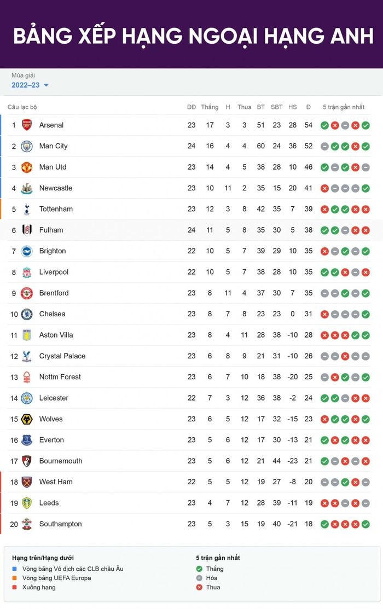This screenshot has width=383, height=609.
Task: Select the Newcastle club crest icon
Action: click(x=27, y=188)
